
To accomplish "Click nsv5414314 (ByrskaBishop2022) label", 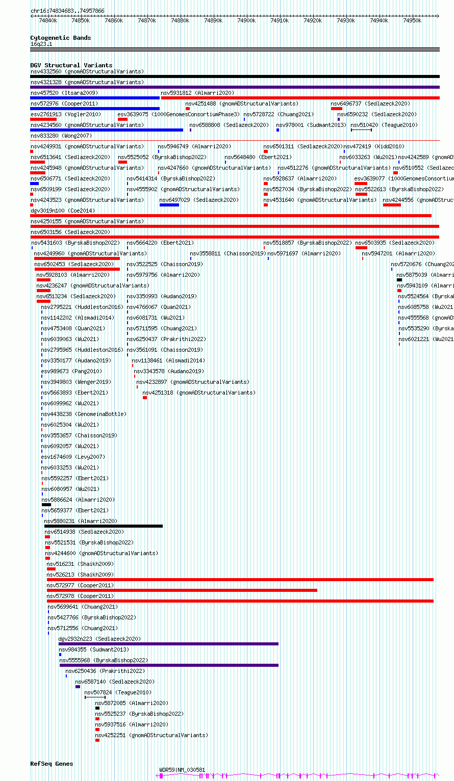I will (171, 178).
